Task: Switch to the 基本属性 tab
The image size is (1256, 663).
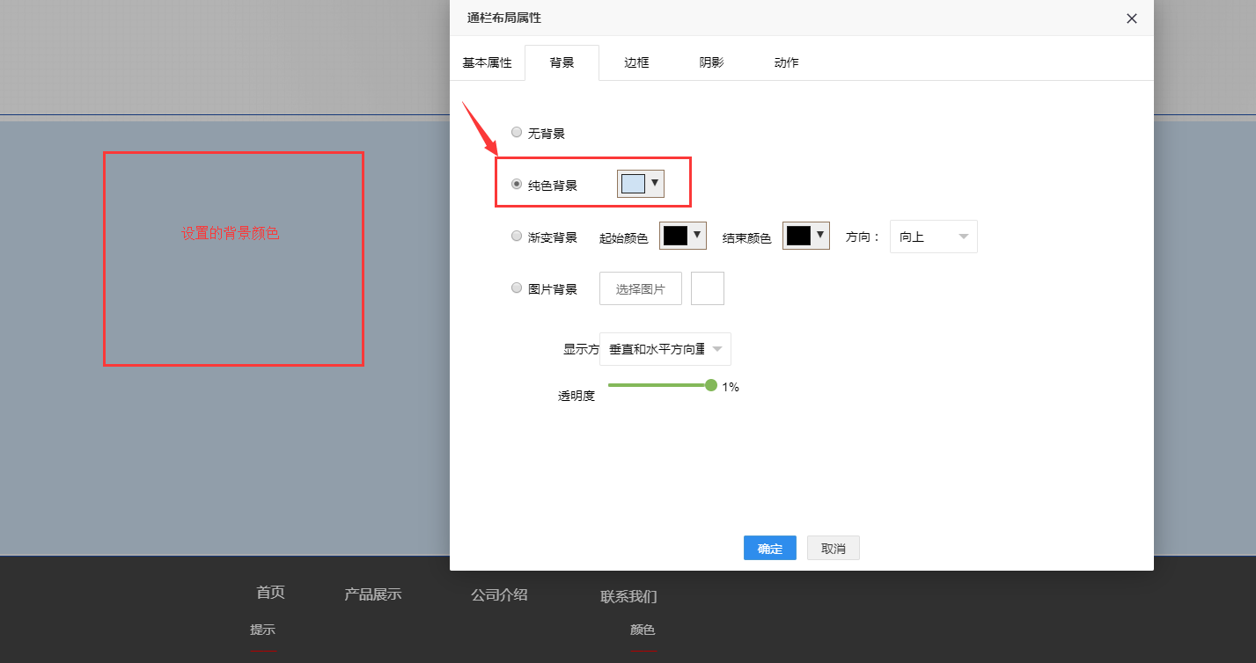Action: [487, 63]
